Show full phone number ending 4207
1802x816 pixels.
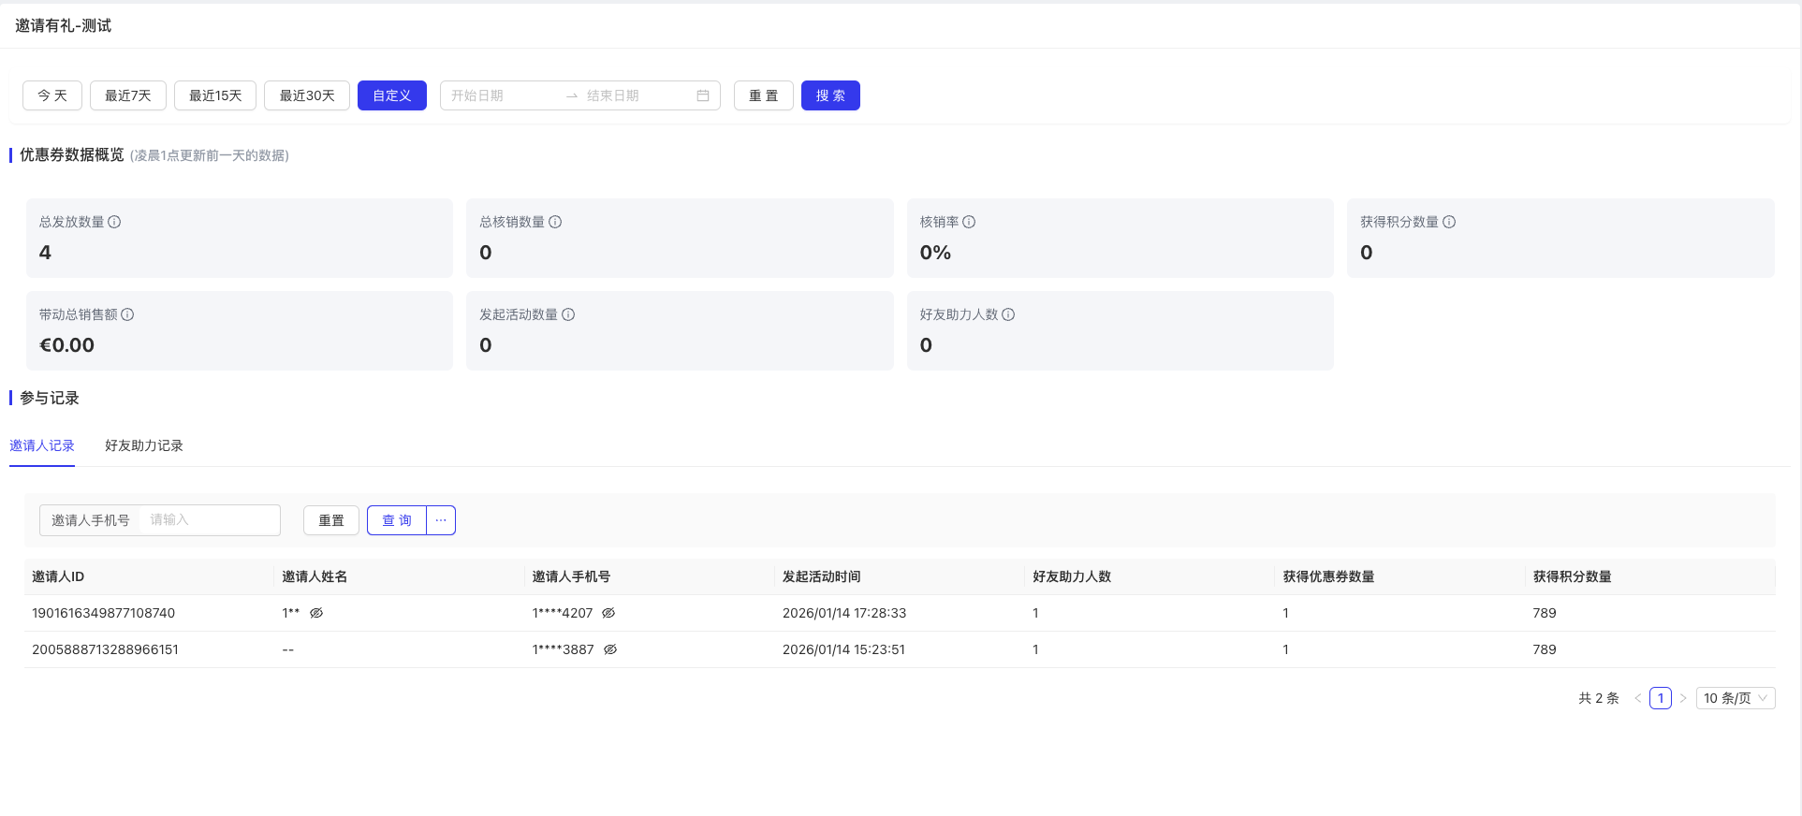[x=608, y=613]
